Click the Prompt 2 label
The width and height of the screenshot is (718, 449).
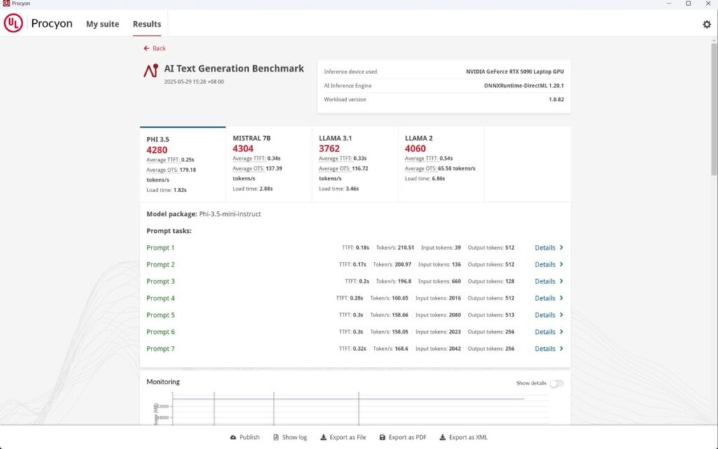coord(161,264)
